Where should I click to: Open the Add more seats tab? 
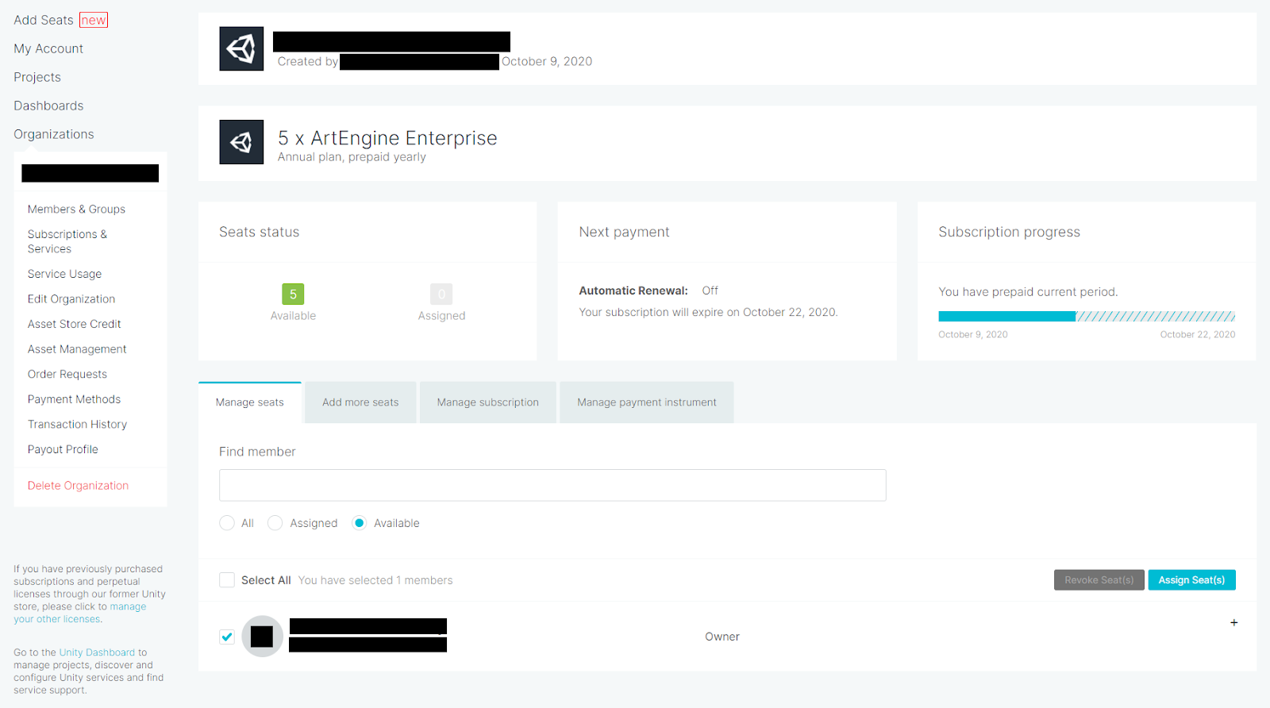[360, 402]
